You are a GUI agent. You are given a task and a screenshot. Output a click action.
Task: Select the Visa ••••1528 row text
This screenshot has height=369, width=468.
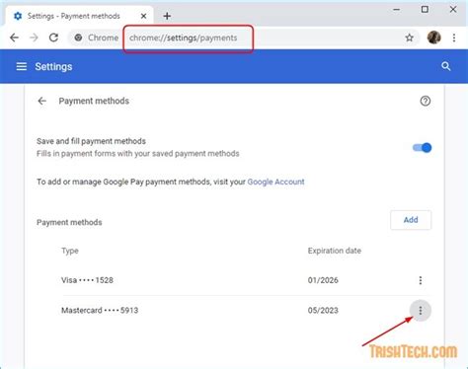87,280
